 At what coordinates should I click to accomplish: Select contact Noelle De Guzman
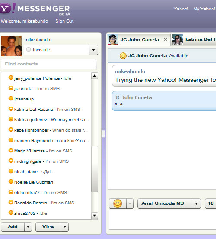pos(46,182)
